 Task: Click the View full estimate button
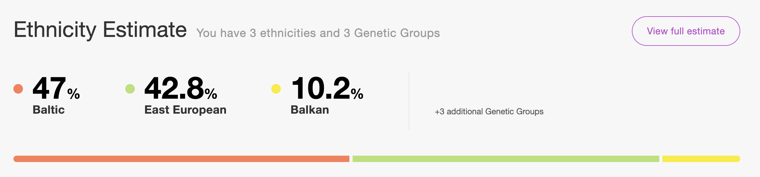[686, 31]
